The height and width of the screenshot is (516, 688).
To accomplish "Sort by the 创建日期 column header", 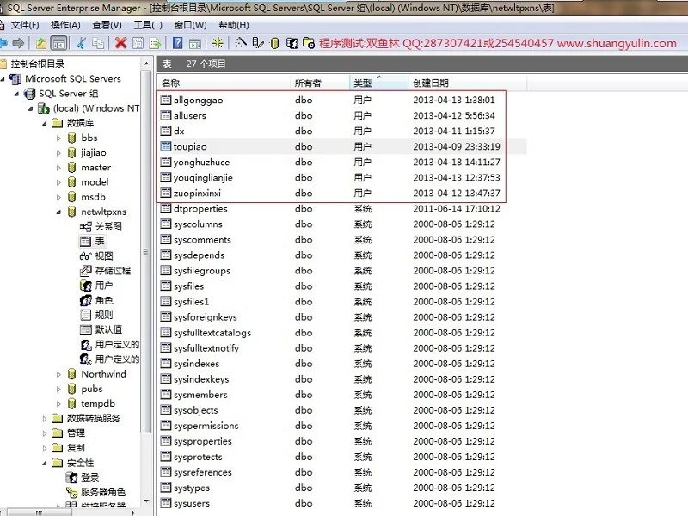I will click(x=467, y=83).
